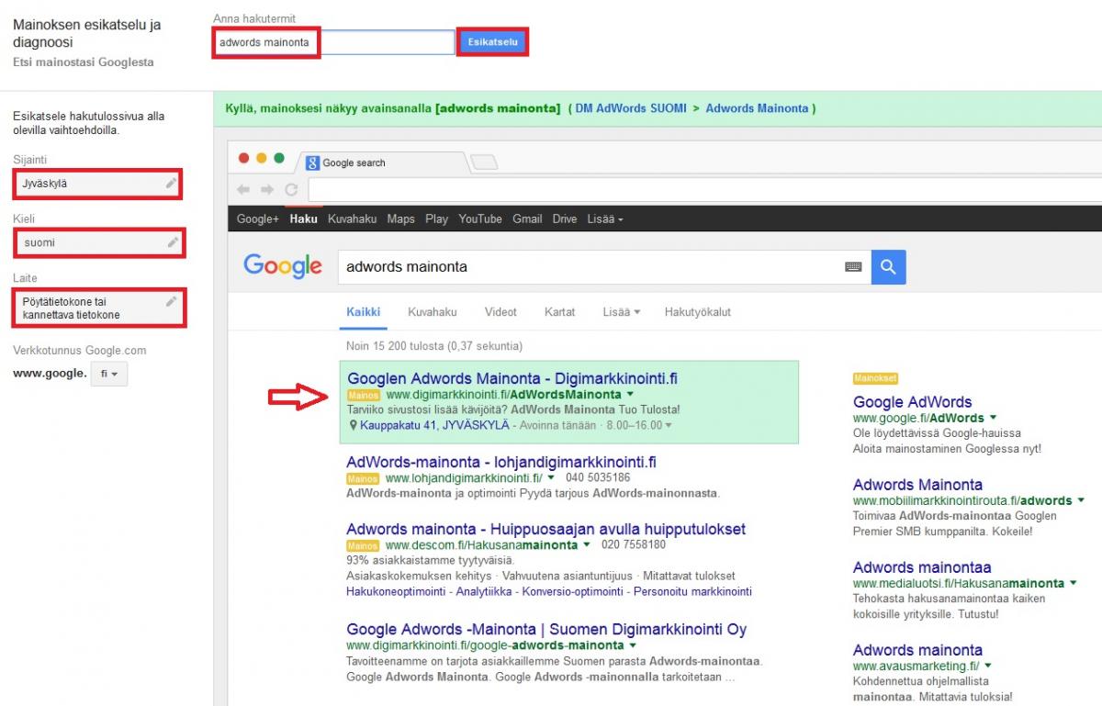Click the adwords mainonta search terms field

(335, 42)
